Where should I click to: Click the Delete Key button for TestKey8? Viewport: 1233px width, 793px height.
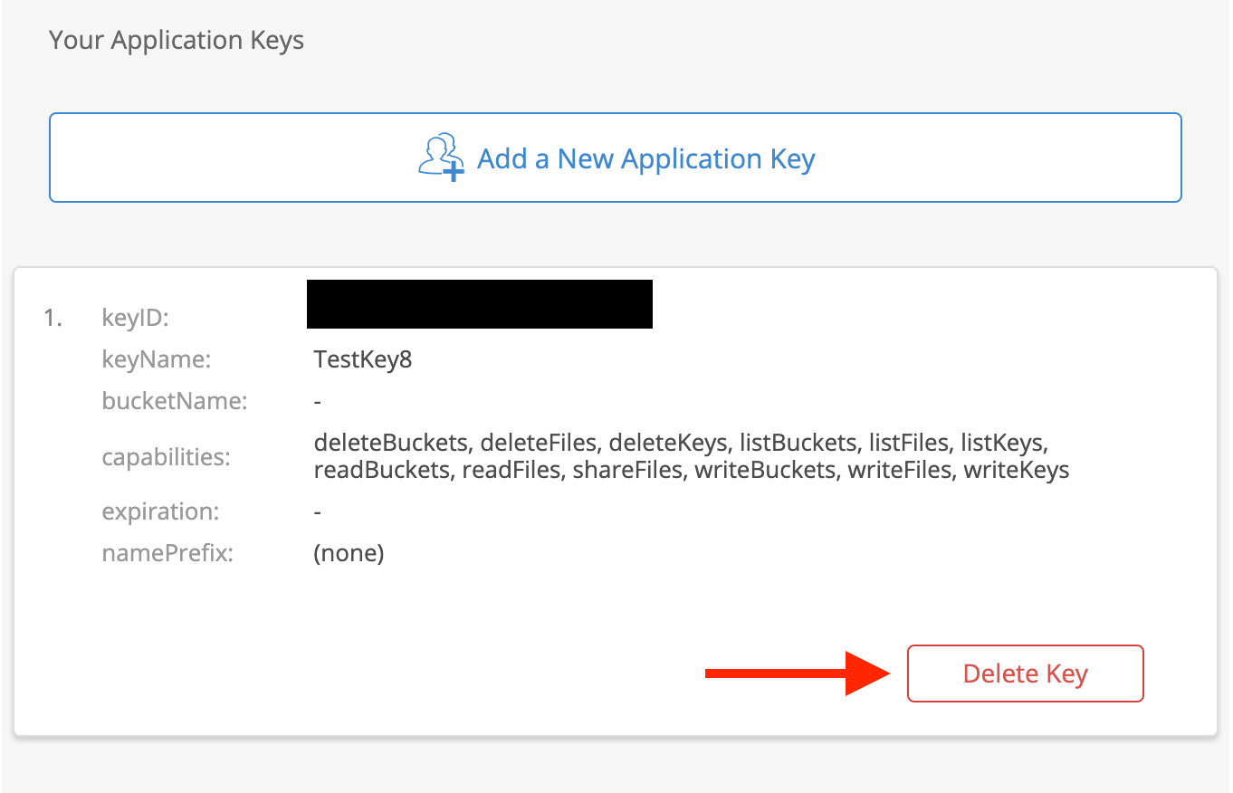1026,674
